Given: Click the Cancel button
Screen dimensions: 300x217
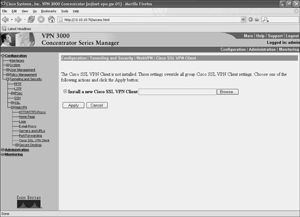Looking at the screenshot, I should tap(97, 105).
